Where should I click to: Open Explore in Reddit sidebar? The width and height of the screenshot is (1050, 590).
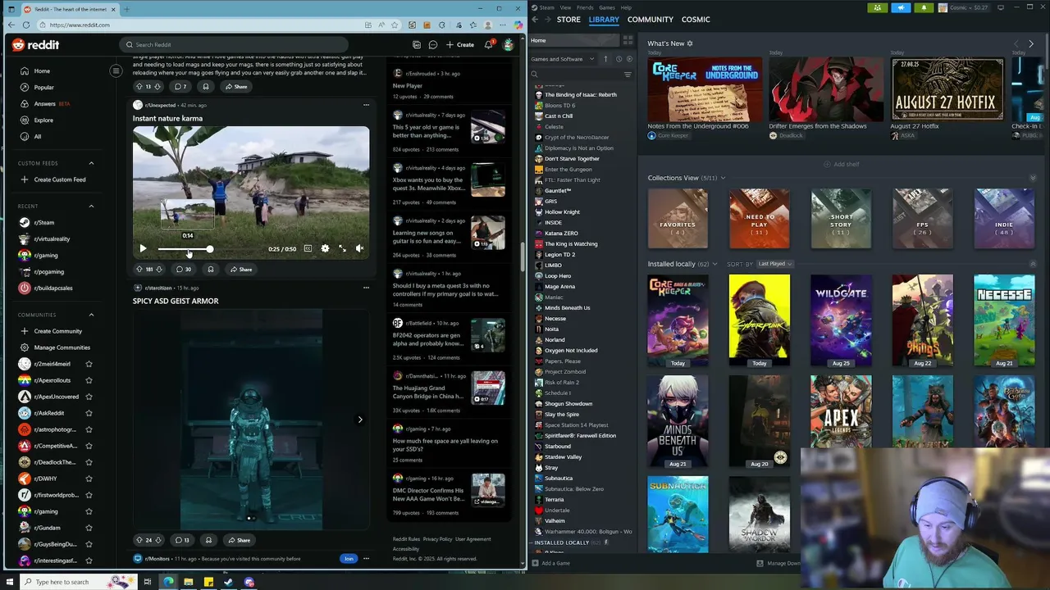(43, 120)
